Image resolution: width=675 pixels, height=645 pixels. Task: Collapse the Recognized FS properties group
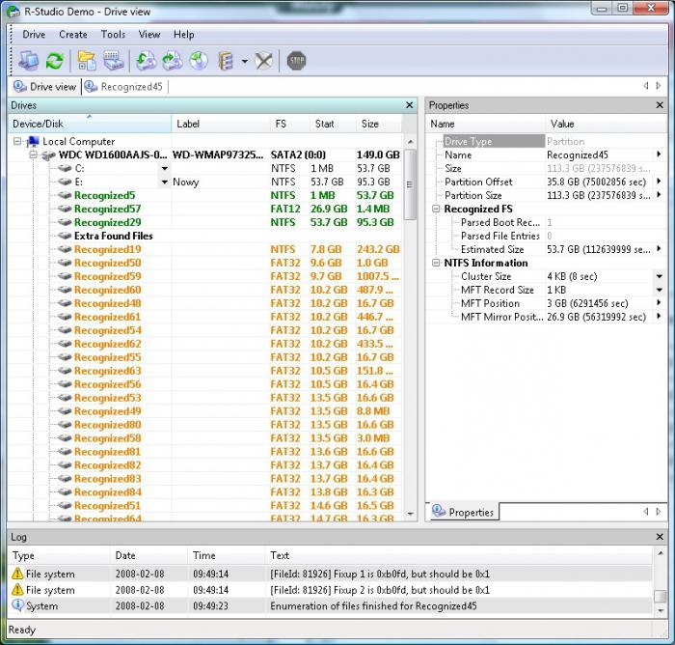[x=436, y=210]
